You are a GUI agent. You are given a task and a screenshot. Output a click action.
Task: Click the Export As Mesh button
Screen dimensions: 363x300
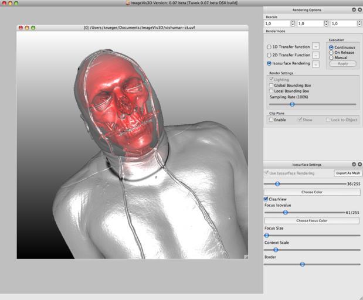[347, 173]
